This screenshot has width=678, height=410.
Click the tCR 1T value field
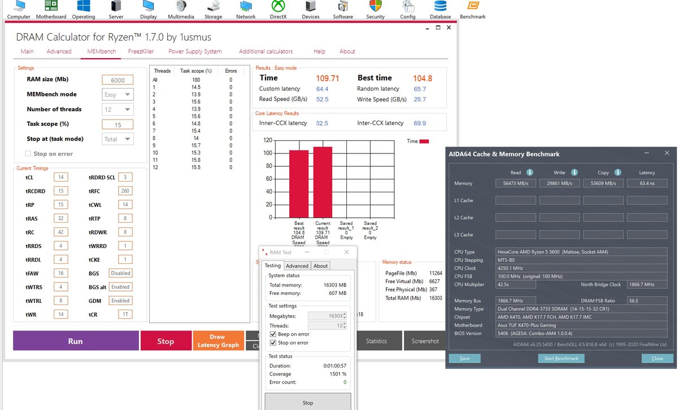pos(125,315)
